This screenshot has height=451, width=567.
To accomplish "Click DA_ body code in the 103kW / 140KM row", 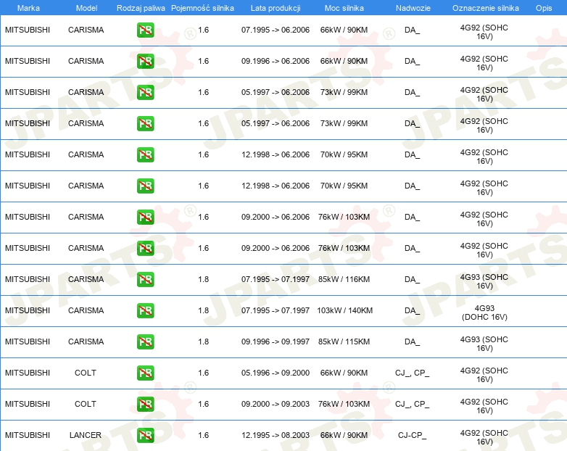I will click(x=413, y=310).
